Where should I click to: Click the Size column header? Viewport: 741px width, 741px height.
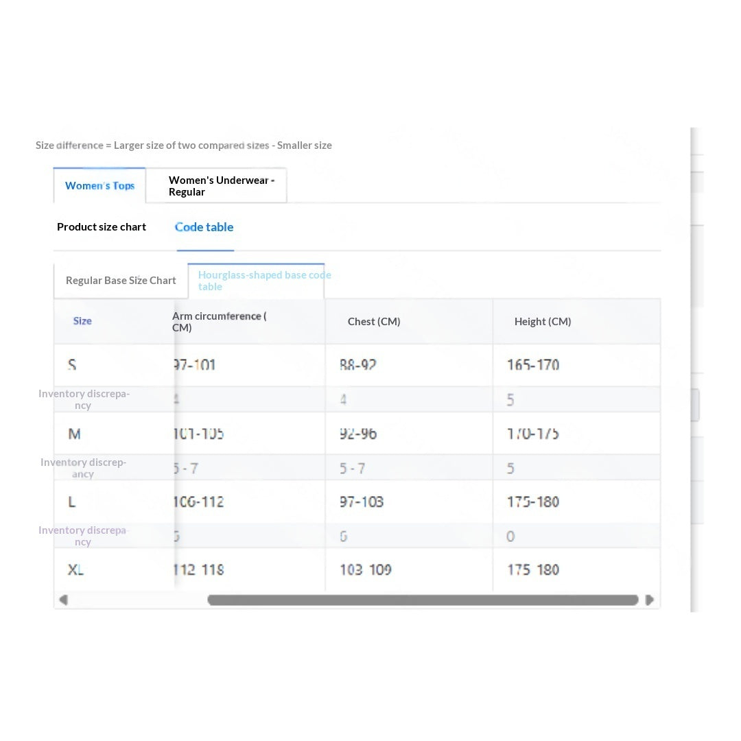pos(82,321)
